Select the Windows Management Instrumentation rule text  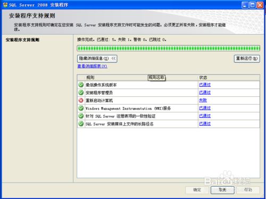(x=128, y=109)
